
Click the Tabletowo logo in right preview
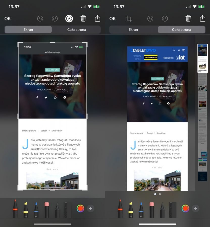[143, 50]
